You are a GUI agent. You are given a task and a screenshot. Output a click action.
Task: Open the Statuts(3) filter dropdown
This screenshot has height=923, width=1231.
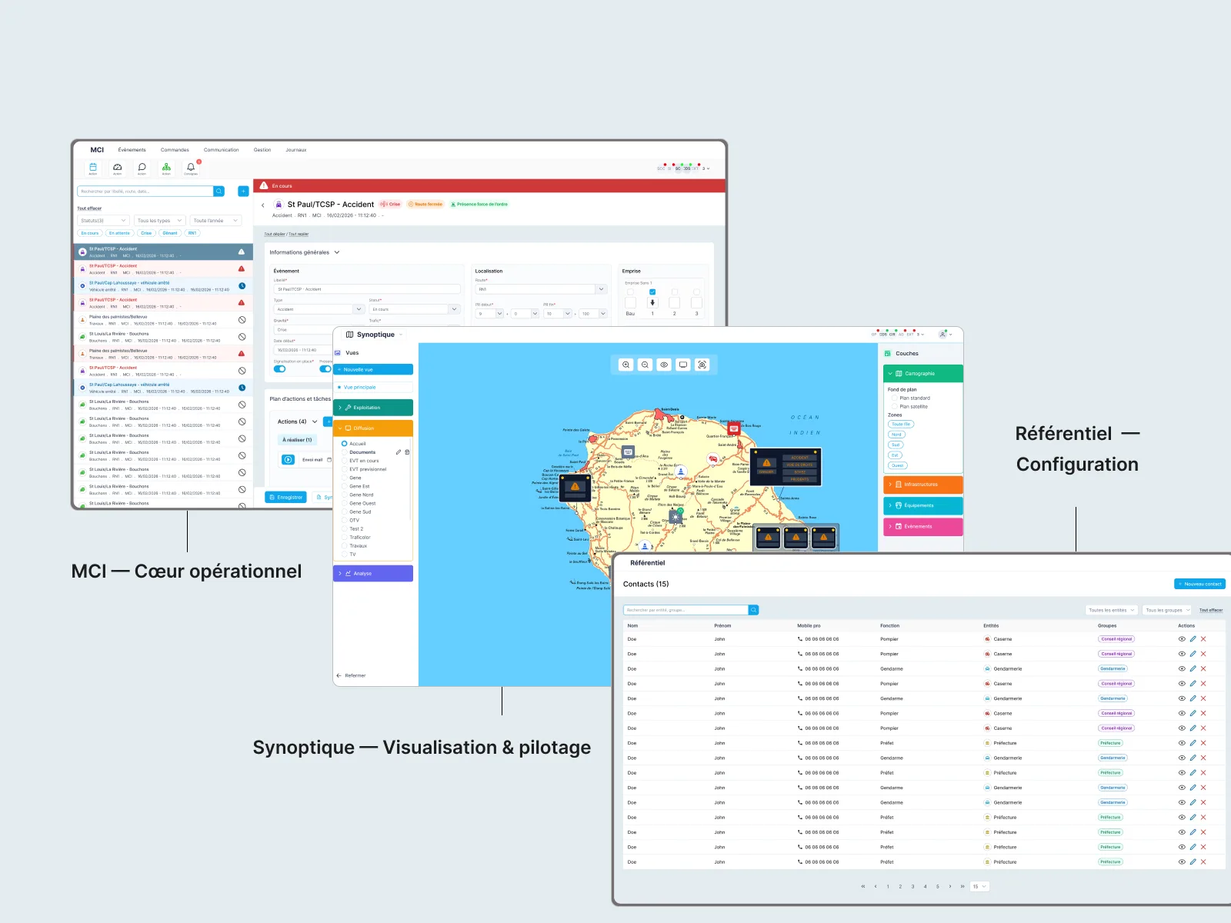click(x=104, y=221)
